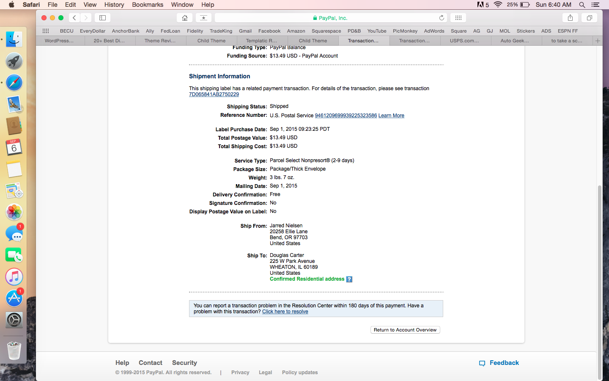Open the BECU bookmark

tap(67, 31)
